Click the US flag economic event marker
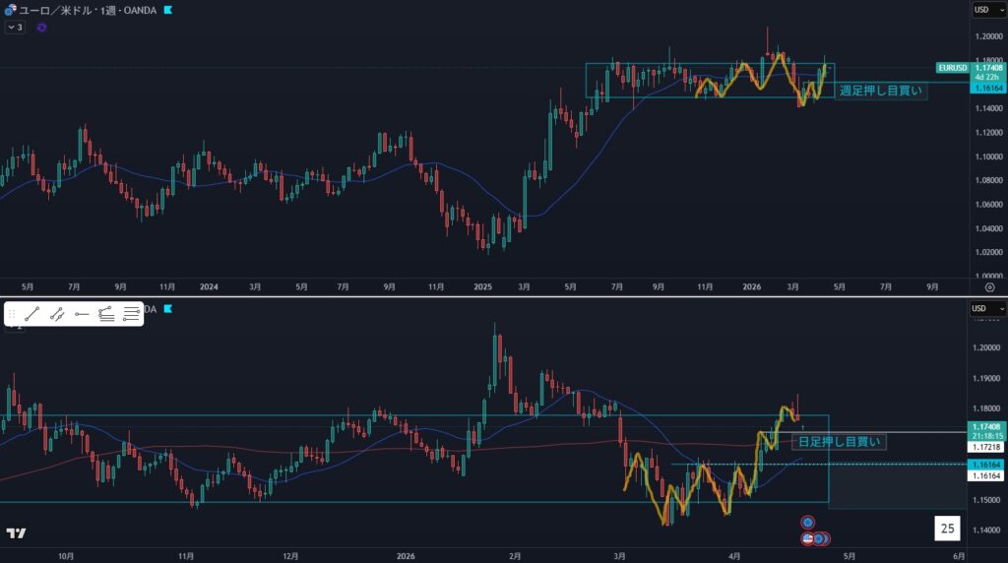Screen dimensions: 1008x563 coord(807,538)
